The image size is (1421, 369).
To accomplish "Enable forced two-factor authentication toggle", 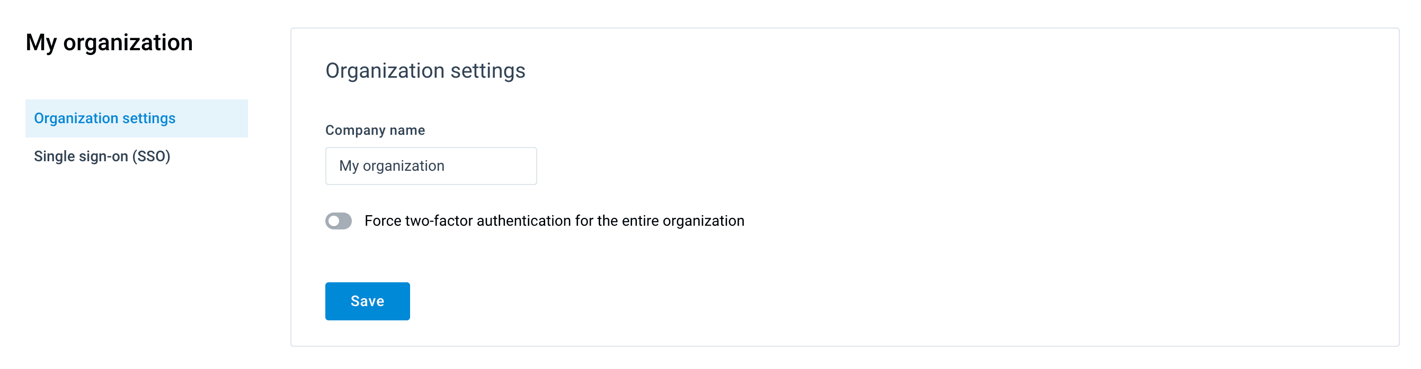I will click(x=338, y=221).
